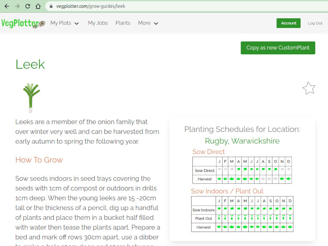Open the My Jobs menu item
The height and width of the screenshot is (246, 328).
click(98, 23)
